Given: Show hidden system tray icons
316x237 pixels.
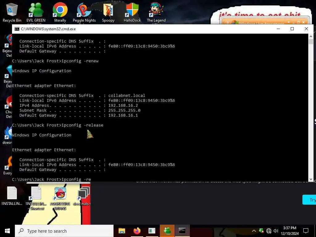Looking at the screenshot, I should (x=254, y=231).
